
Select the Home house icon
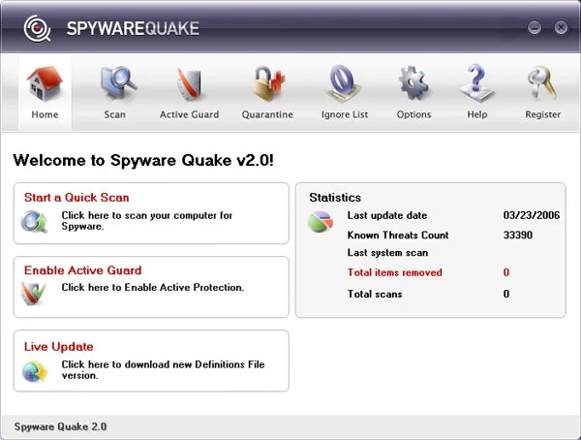tap(45, 83)
